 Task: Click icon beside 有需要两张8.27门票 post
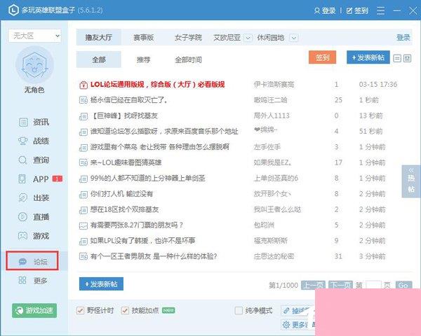pos(83,225)
